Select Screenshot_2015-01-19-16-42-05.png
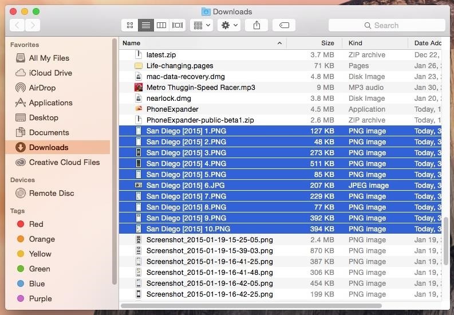Image resolution: width=454 pixels, height=315 pixels. point(281,283)
